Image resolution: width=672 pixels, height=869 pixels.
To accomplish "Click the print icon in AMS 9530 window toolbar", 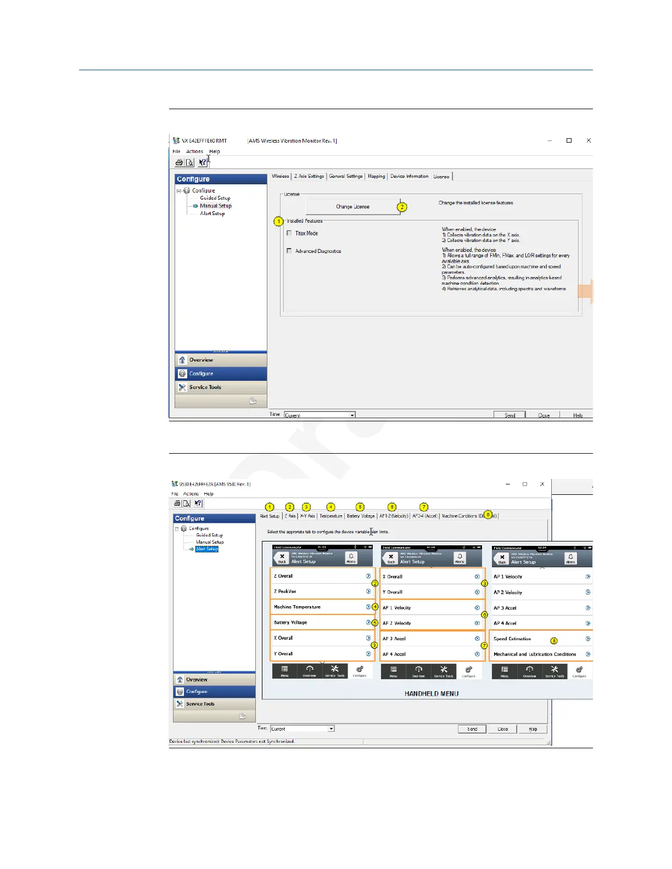I will point(177,503).
